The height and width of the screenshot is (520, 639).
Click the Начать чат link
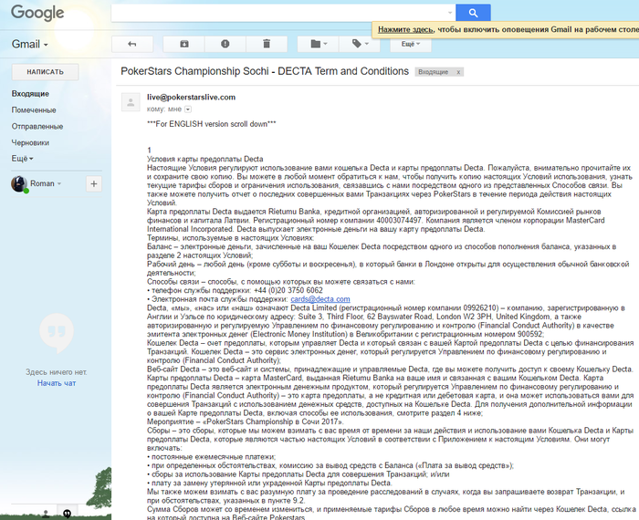point(57,383)
